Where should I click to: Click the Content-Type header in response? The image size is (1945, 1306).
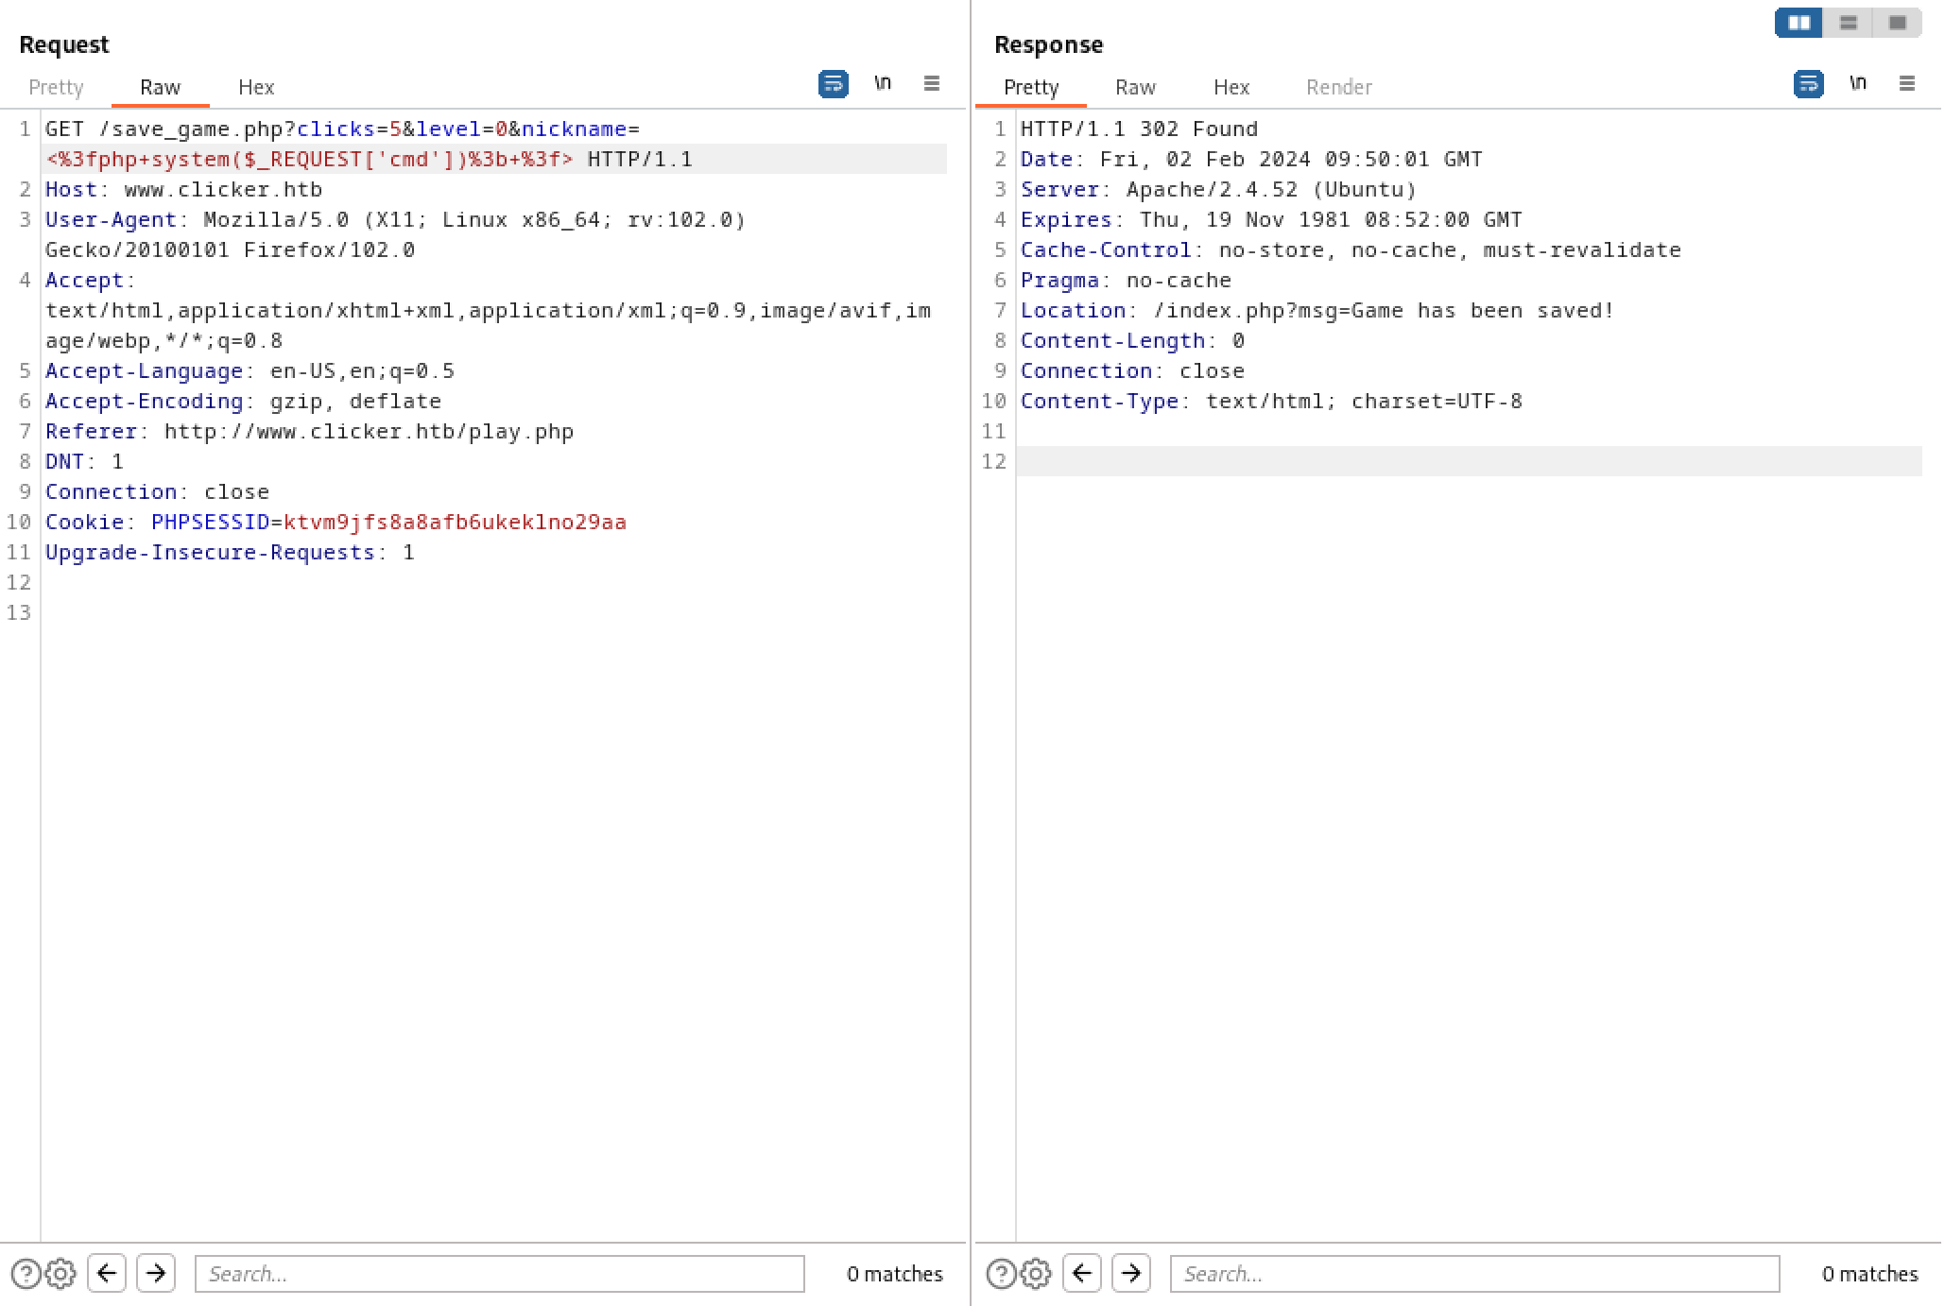(1271, 401)
